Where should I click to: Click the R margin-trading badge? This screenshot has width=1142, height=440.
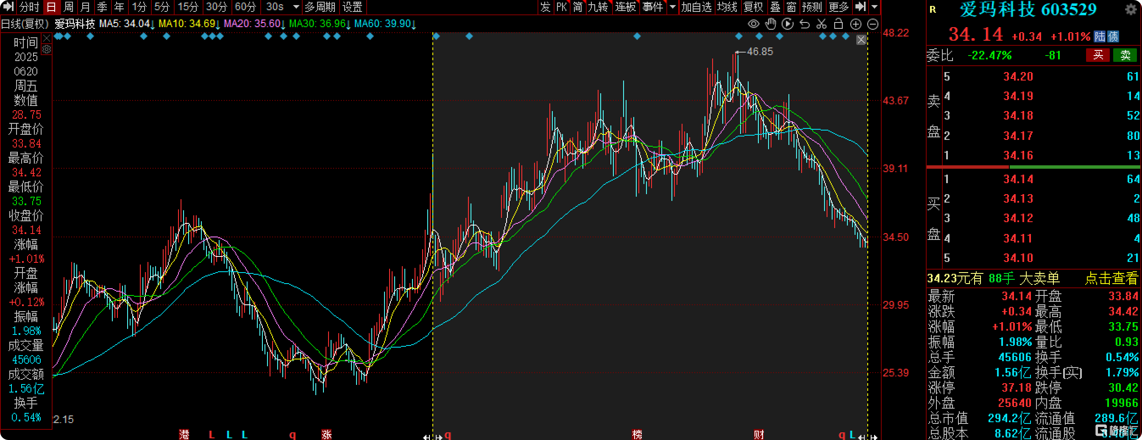click(933, 9)
